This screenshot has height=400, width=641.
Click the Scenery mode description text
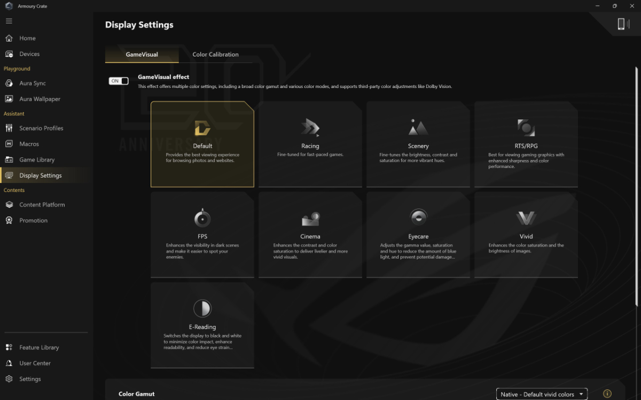418,158
